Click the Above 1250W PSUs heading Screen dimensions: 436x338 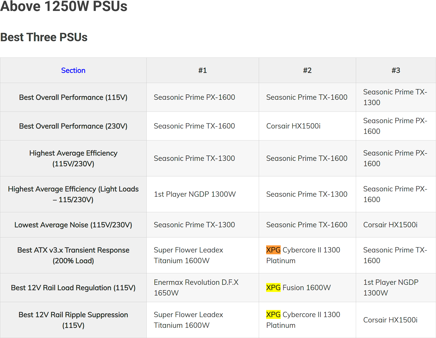coord(64,6)
